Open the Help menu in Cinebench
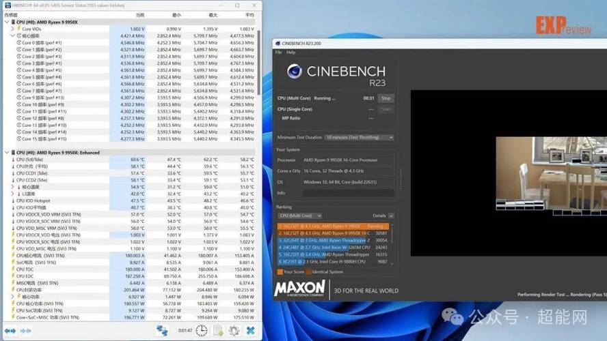The width and height of the screenshot is (607, 341). point(291,52)
